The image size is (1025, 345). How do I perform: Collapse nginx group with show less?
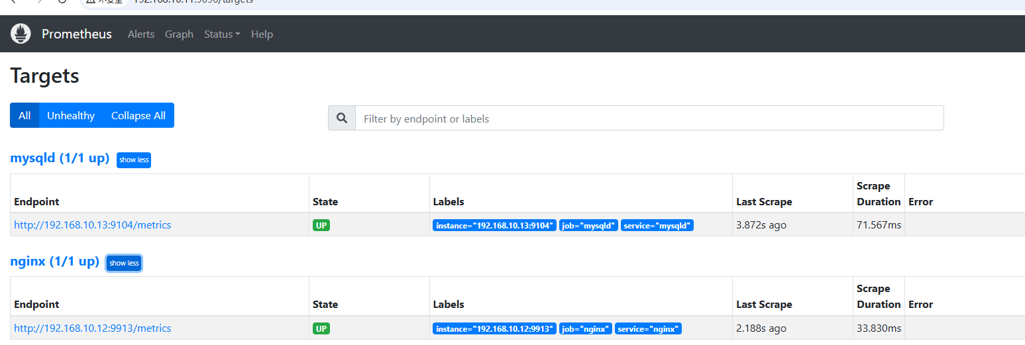[124, 263]
